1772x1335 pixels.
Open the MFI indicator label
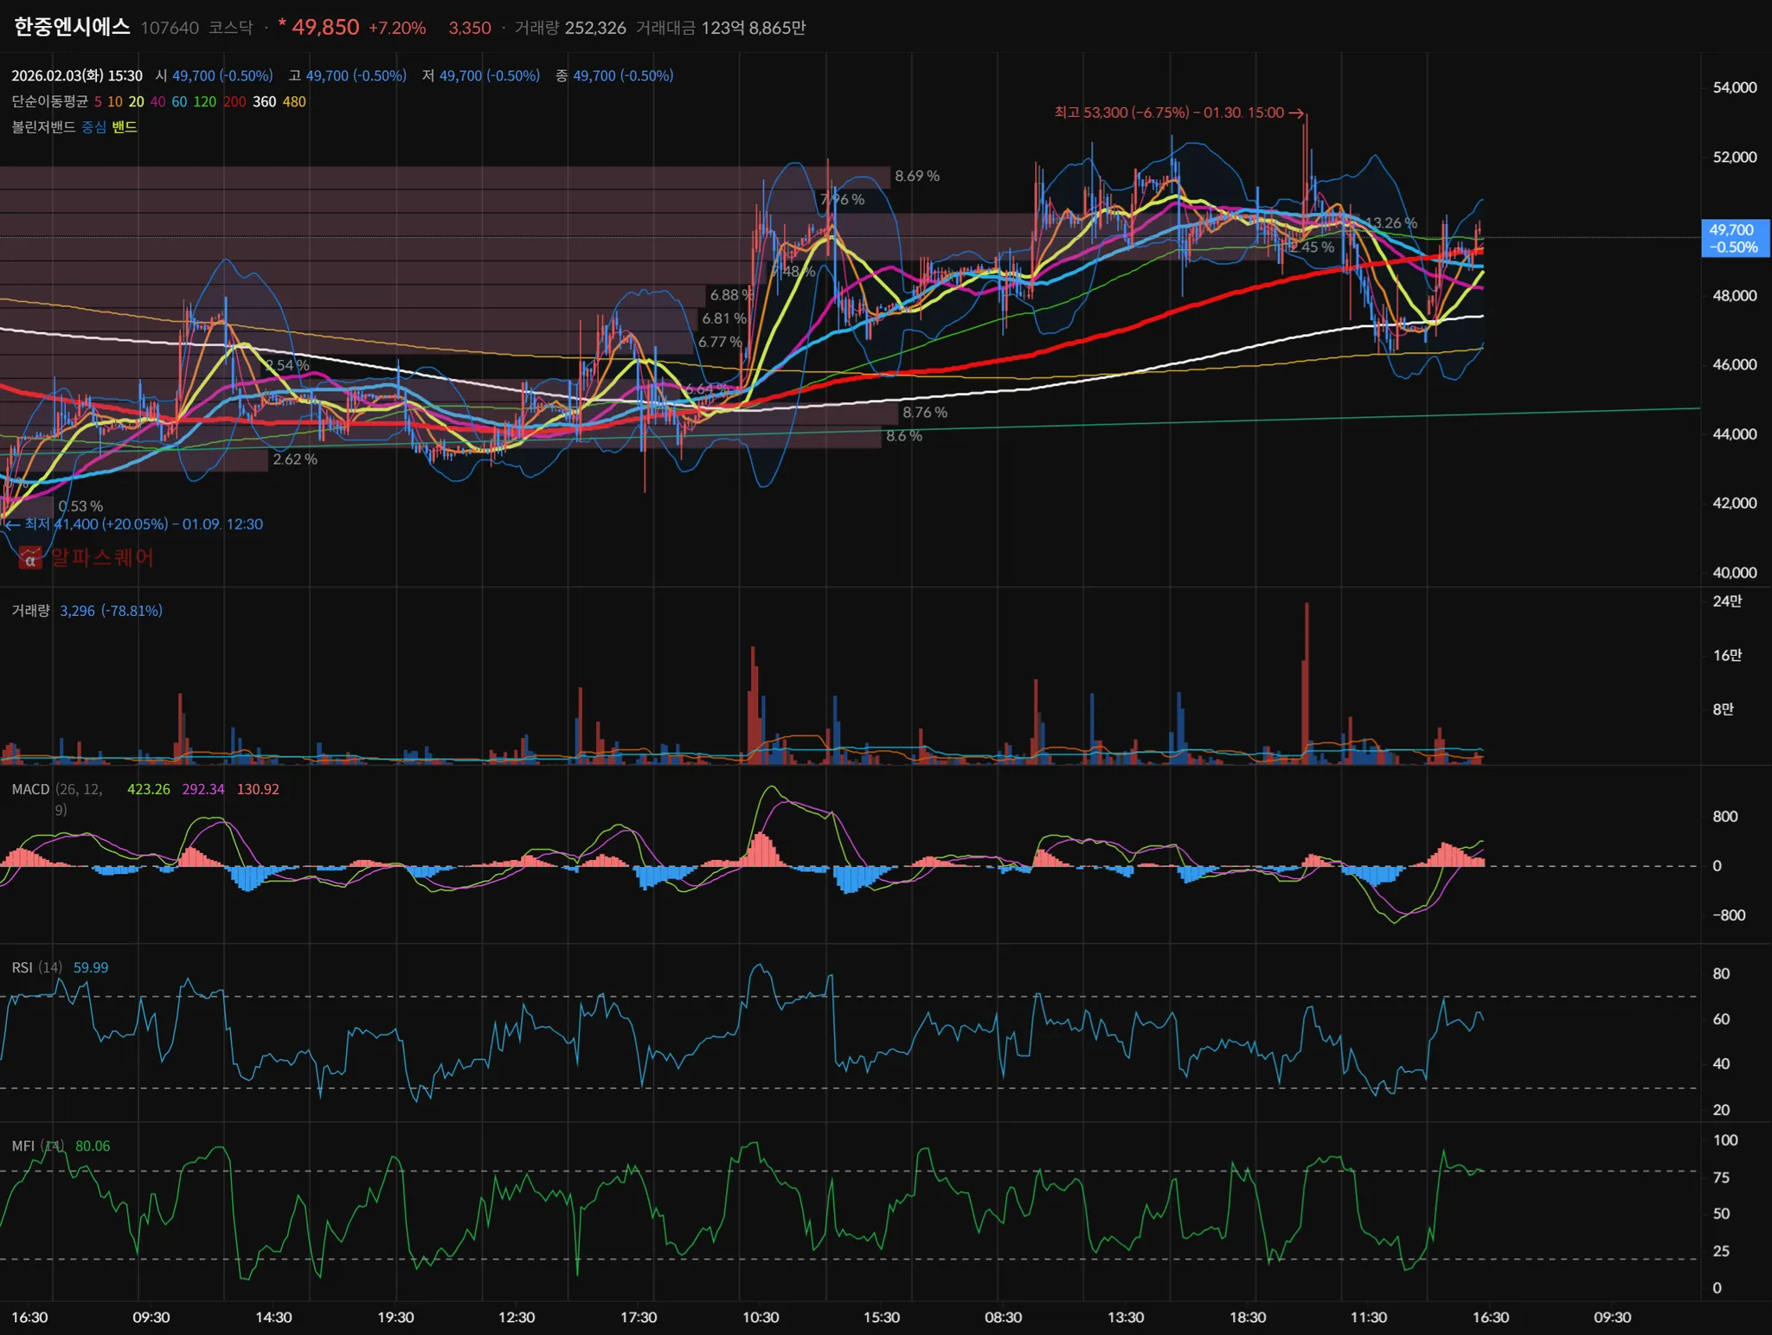(23, 1146)
